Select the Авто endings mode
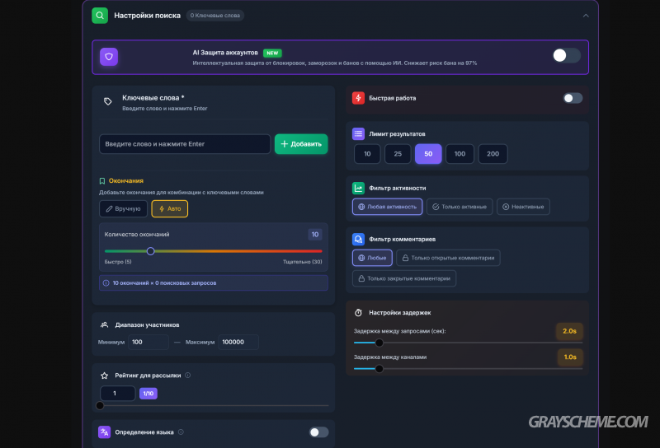Image resolution: width=660 pixels, height=448 pixels. coord(169,209)
